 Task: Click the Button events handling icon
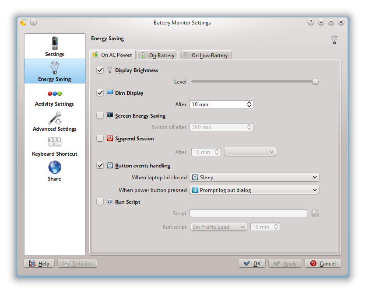[110, 165]
